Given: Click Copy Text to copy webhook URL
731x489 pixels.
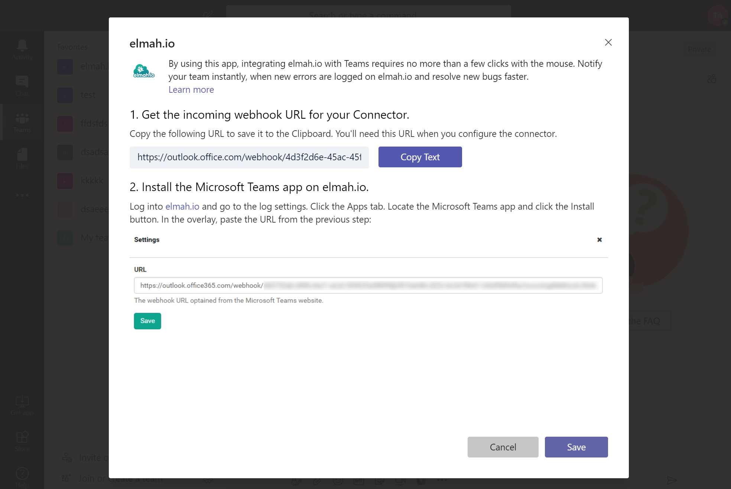Looking at the screenshot, I should [420, 157].
